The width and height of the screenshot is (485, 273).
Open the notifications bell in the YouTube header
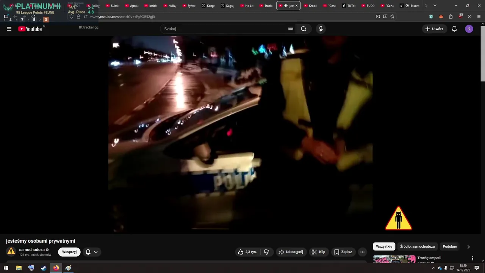454,29
